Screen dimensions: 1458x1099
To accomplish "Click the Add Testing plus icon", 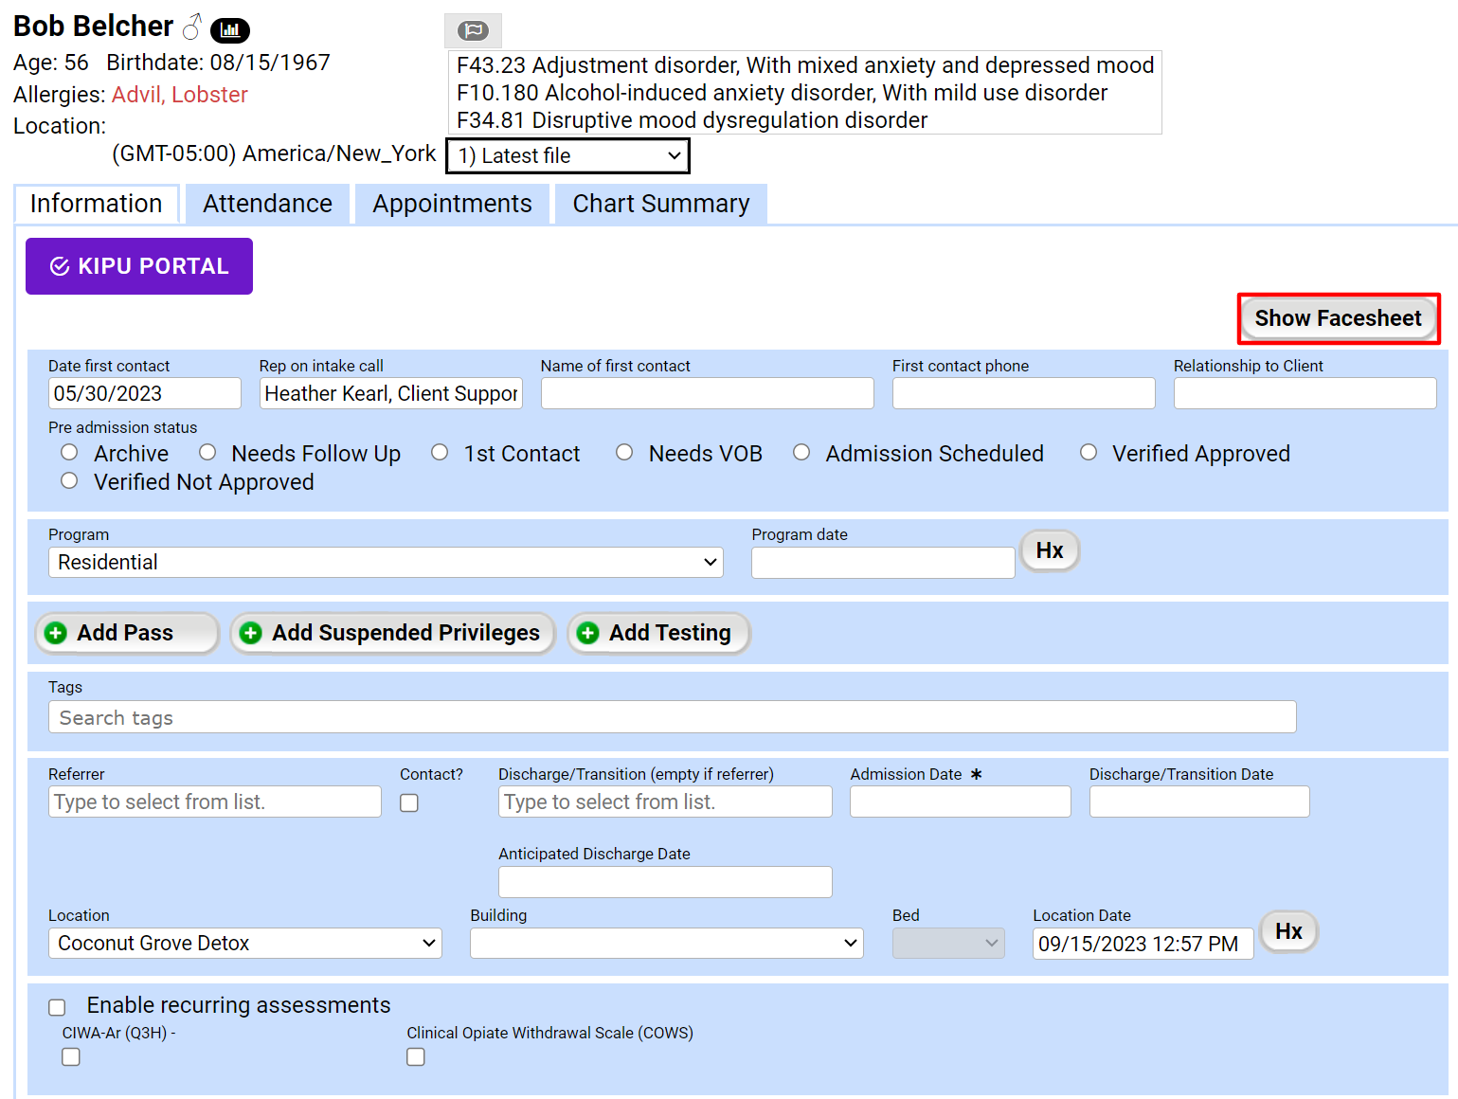I will [x=587, y=633].
